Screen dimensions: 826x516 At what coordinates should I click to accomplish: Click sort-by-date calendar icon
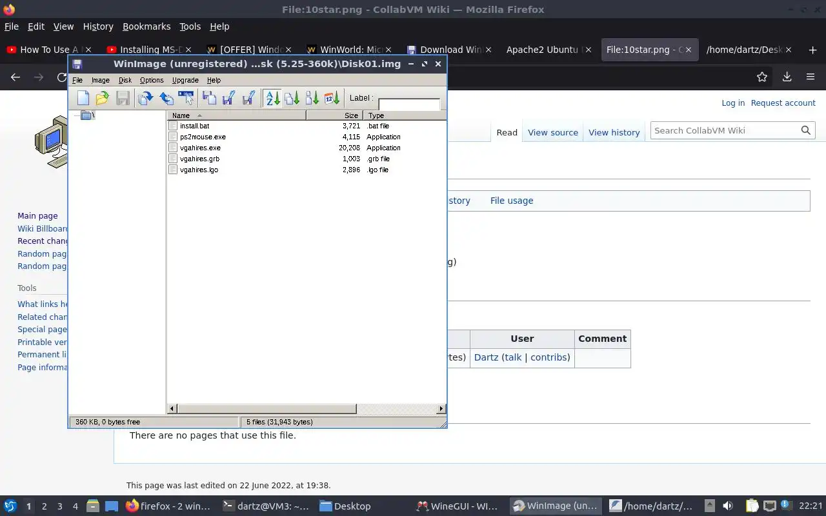point(332,98)
